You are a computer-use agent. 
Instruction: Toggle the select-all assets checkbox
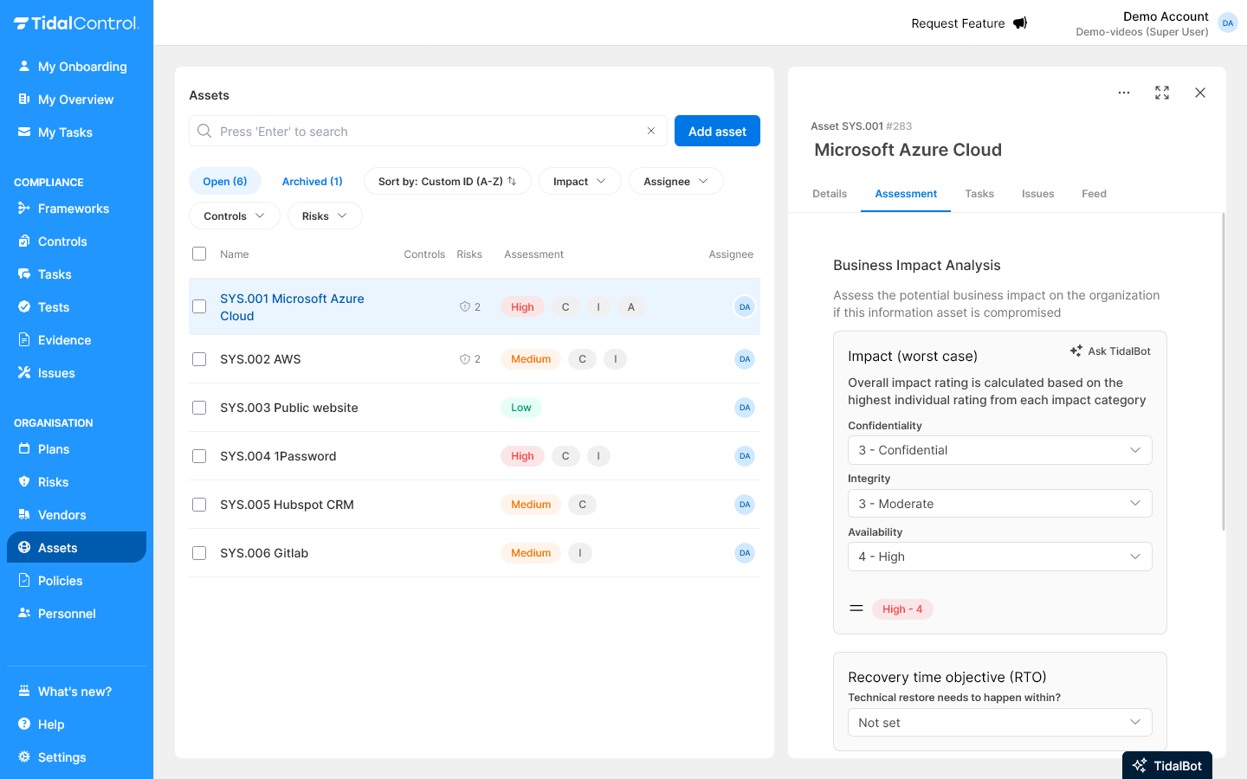tap(199, 254)
